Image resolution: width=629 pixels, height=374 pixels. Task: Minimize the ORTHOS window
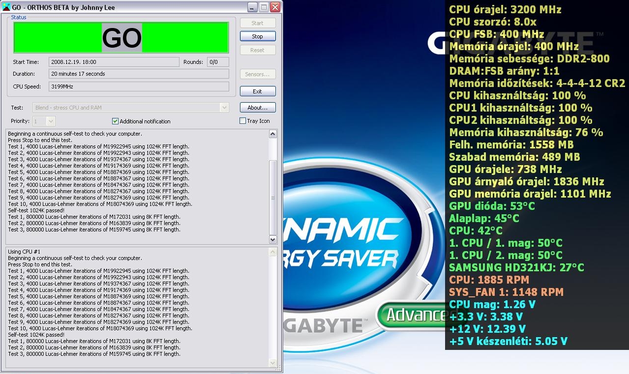pyautogui.click(x=252, y=7)
